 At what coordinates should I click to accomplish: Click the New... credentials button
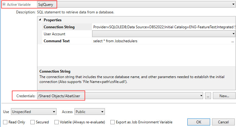point(224,96)
